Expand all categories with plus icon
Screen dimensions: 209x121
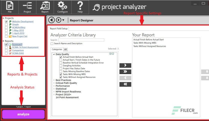(x=110, y=53)
